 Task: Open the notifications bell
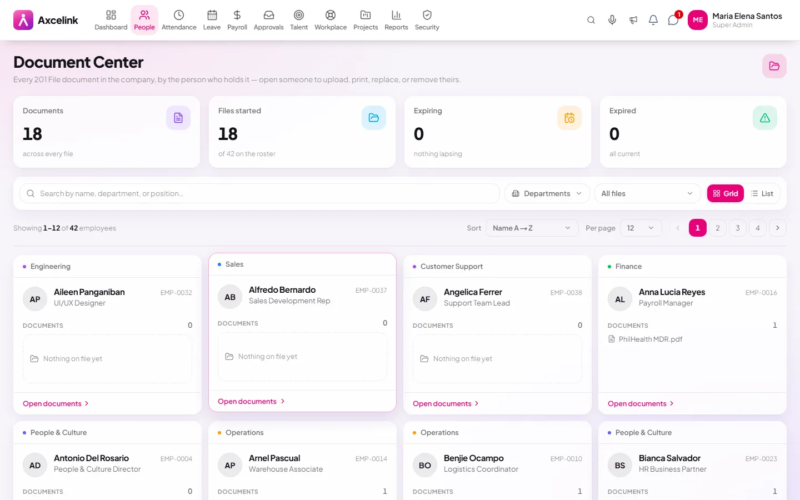coord(653,20)
